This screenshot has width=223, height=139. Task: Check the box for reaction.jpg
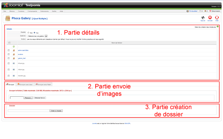pyautogui.click(x=9, y=76)
